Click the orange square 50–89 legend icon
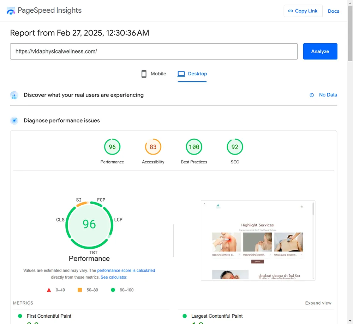The width and height of the screenshot is (353, 324). [80, 290]
